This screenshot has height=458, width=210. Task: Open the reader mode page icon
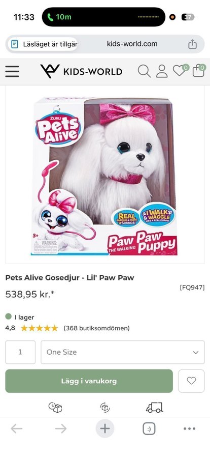click(x=14, y=44)
